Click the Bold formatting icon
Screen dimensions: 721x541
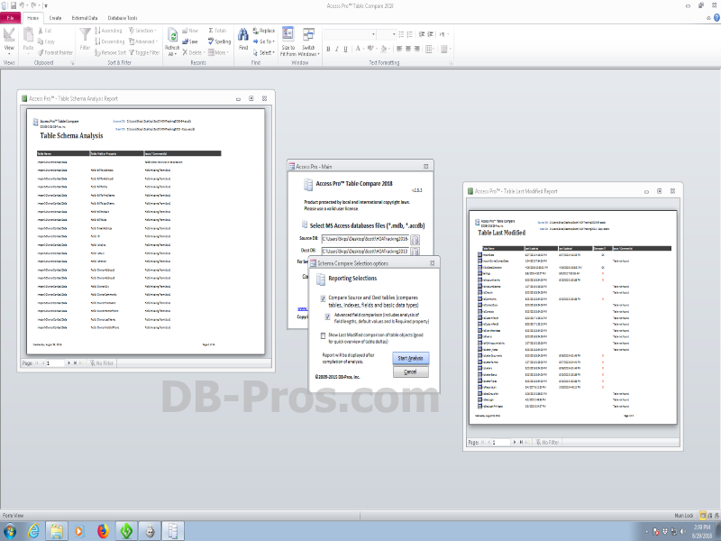(x=328, y=49)
